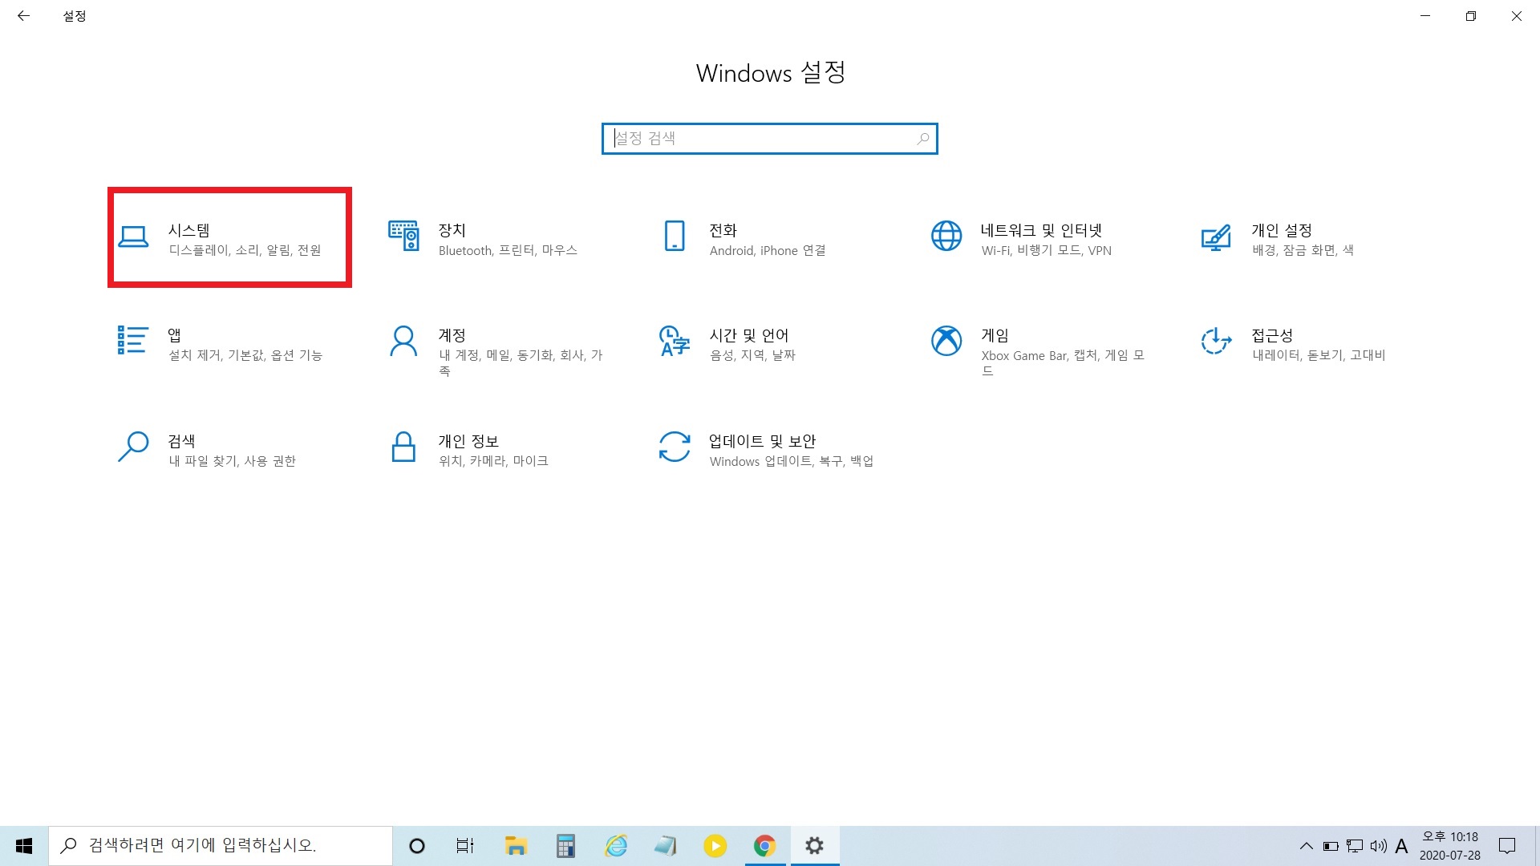Click the 설정 검색 search field

pyautogui.click(x=762, y=139)
